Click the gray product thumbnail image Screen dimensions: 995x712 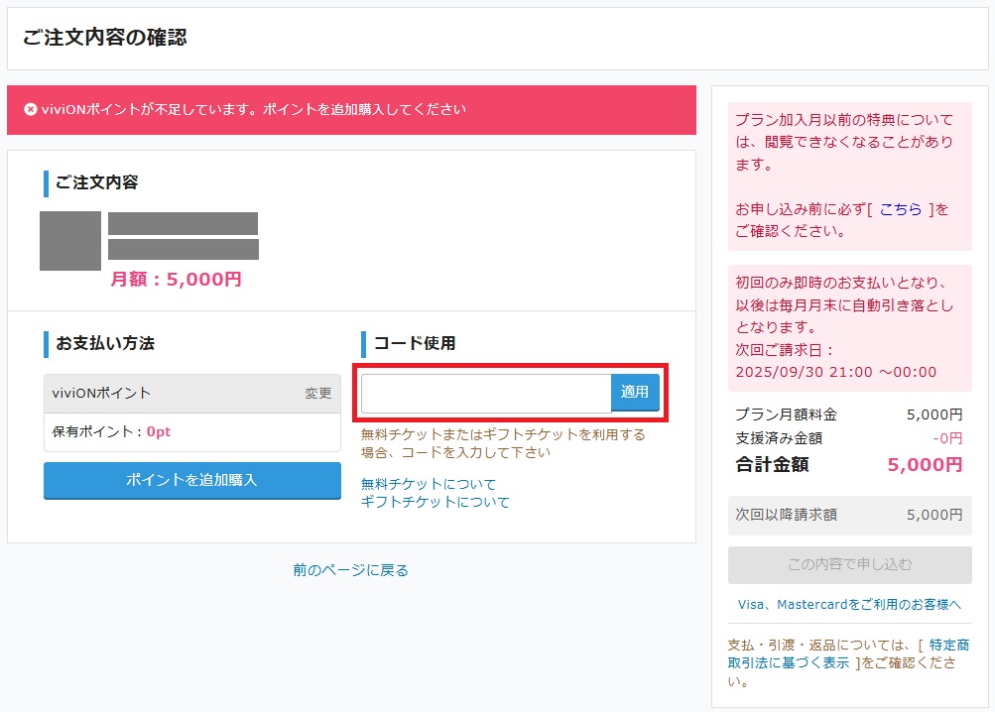coord(70,241)
